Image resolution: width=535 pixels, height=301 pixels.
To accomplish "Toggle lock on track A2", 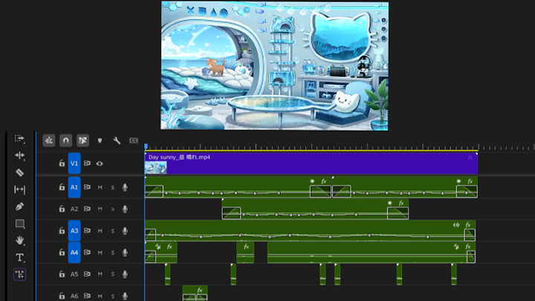I will click(62, 209).
